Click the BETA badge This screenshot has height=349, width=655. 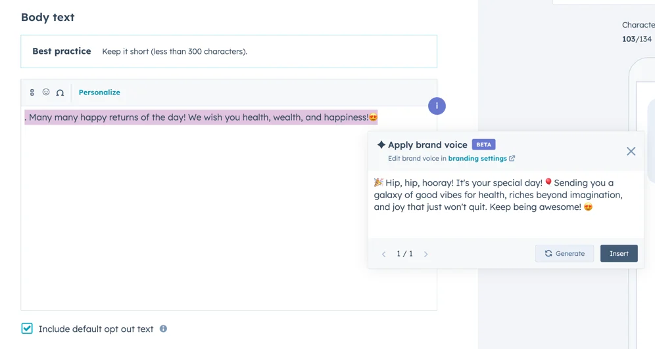pos(484,144)
